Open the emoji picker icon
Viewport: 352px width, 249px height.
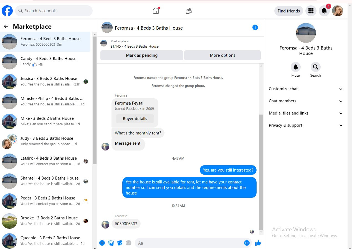pos(247,243)
